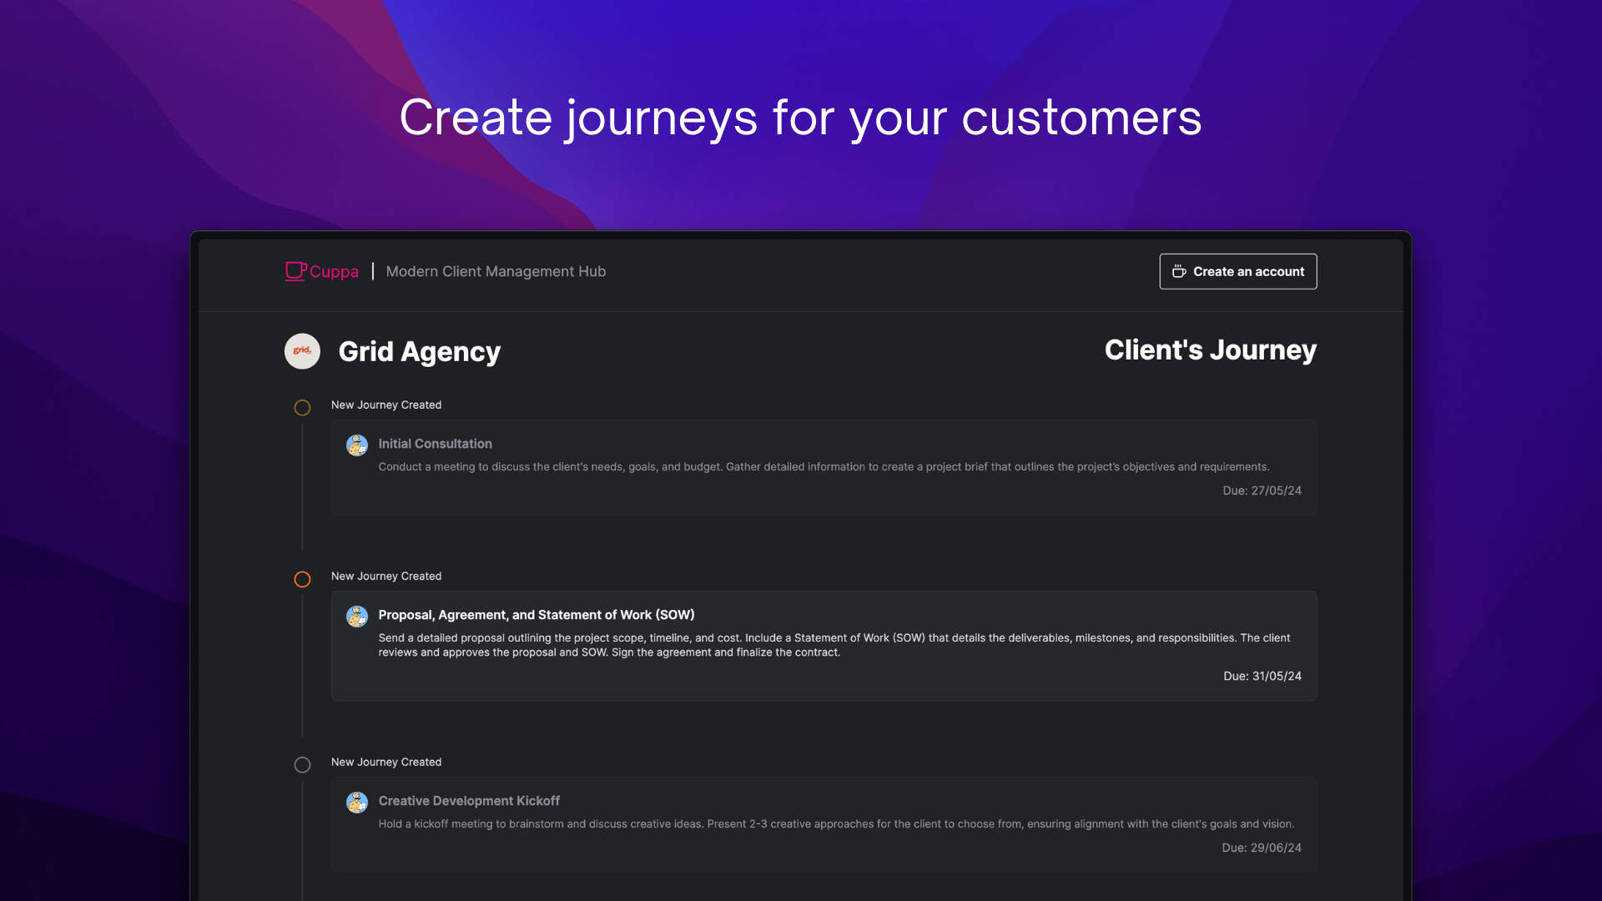This screenshot has height=901, width=1602.
Task: Click the Cuppa cup logo icon
Action: [x=295, y=271]
